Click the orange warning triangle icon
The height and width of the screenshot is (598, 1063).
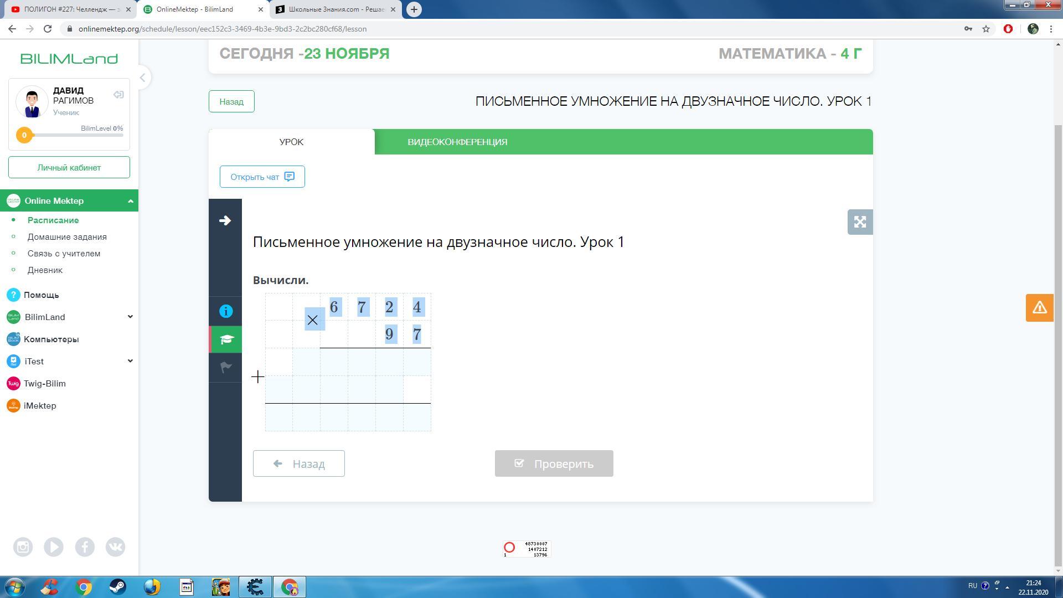(x=1039, y=308)
